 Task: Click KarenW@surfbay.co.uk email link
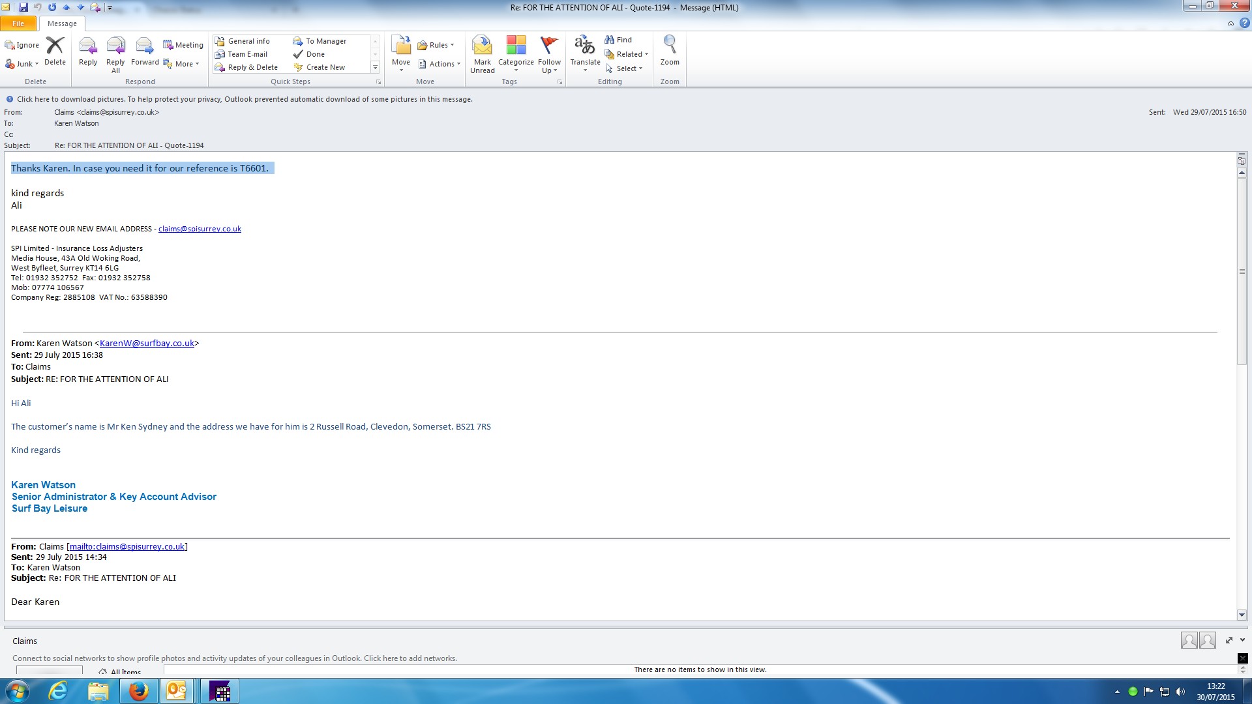tap(147, 344)
